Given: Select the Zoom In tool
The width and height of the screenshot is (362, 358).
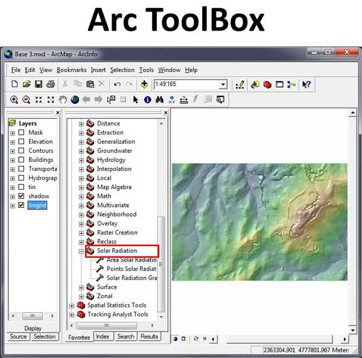Looking at the screenshot, I should tap(14, 100).
